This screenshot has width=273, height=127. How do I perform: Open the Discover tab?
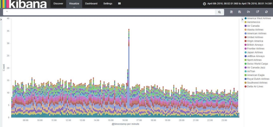click(58, 3)
